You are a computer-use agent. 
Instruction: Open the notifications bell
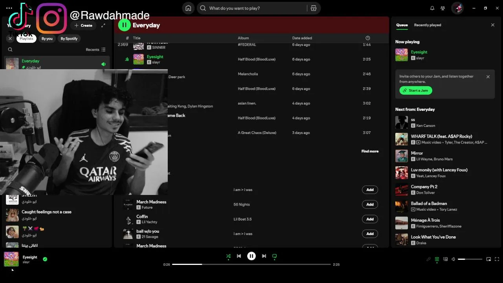(432, 8)
